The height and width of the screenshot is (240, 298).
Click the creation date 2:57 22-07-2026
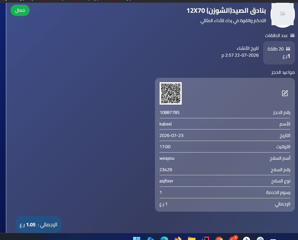[x=240, y=55]
